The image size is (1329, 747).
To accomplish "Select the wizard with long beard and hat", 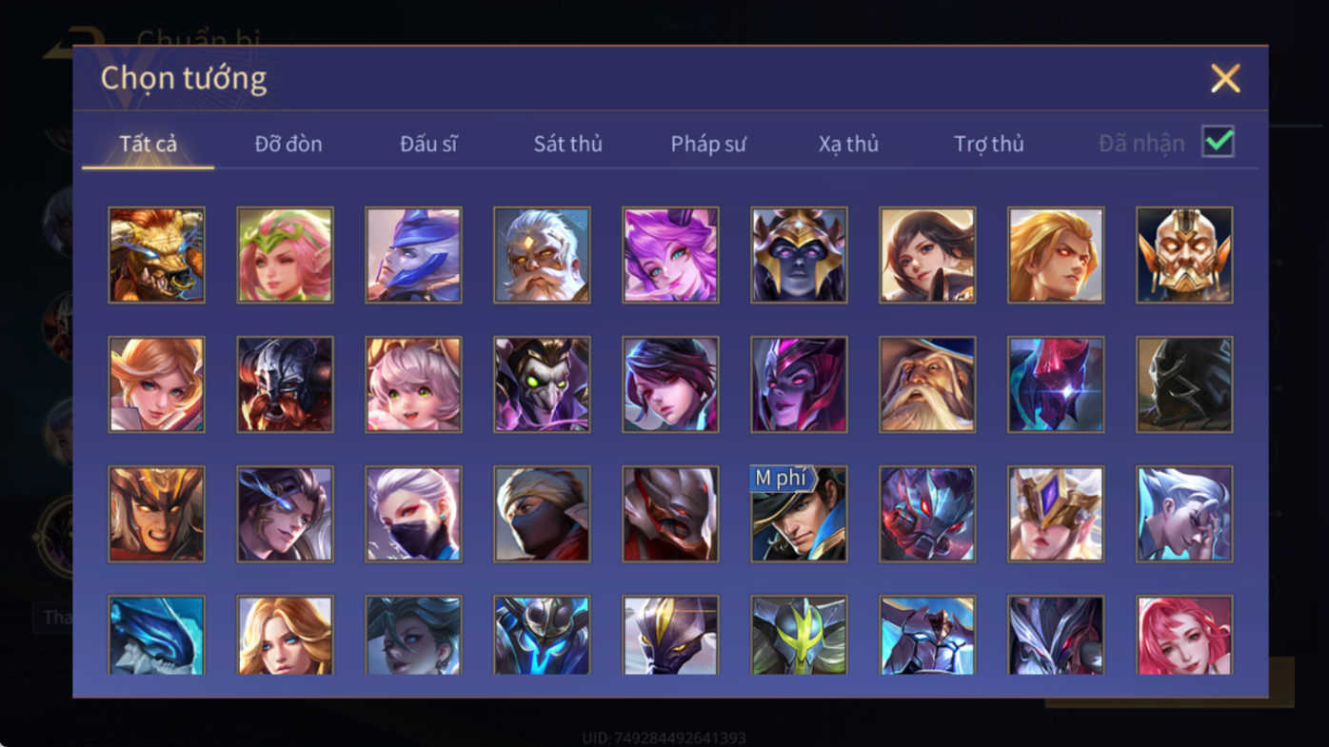I will coord(927,384).
